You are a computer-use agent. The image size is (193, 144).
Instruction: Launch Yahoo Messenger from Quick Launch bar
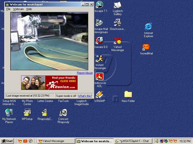click(20, 141)
